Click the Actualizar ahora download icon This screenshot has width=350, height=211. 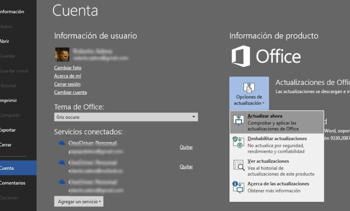239,120
